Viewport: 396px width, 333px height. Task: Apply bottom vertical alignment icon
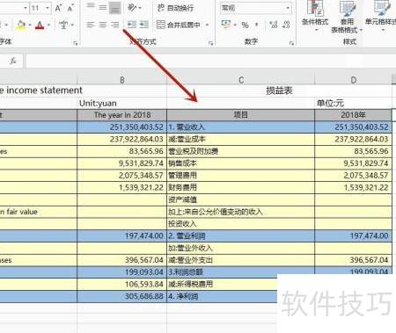(114, 8)
